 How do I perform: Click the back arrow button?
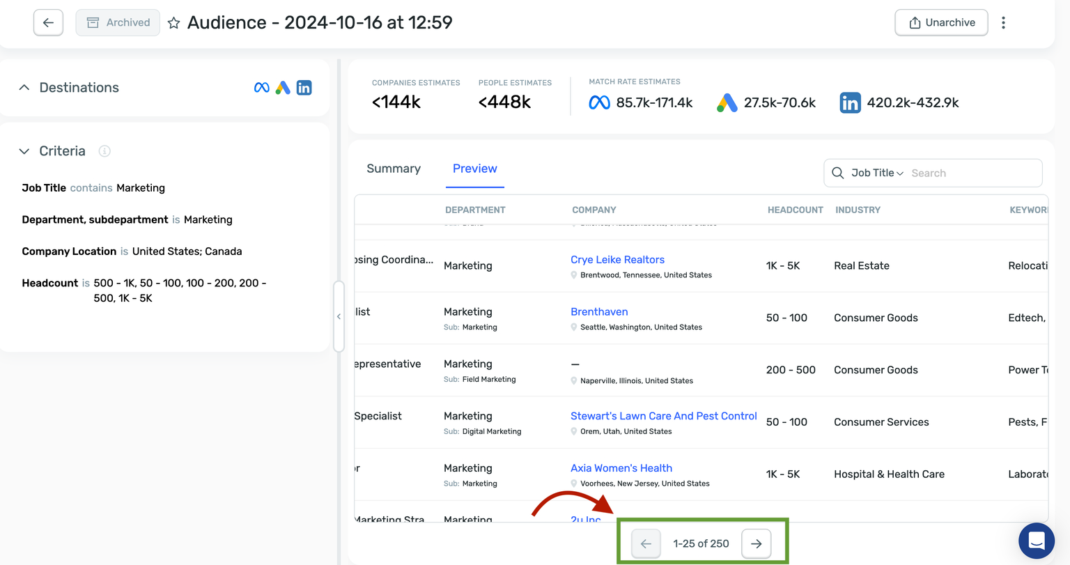48,23
